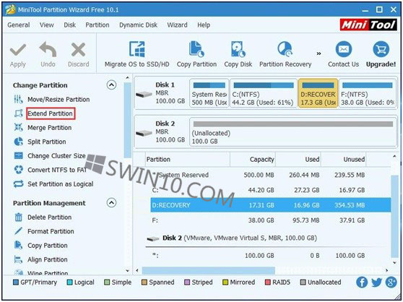Select D:RECOVERY block in disk map

(x=318, y=93)
